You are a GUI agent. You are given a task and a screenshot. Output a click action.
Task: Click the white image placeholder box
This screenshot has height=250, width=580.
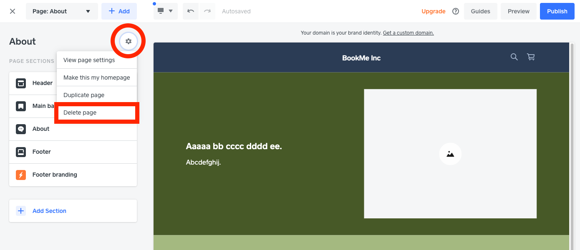pyautogui.click(x=450, y=154)
